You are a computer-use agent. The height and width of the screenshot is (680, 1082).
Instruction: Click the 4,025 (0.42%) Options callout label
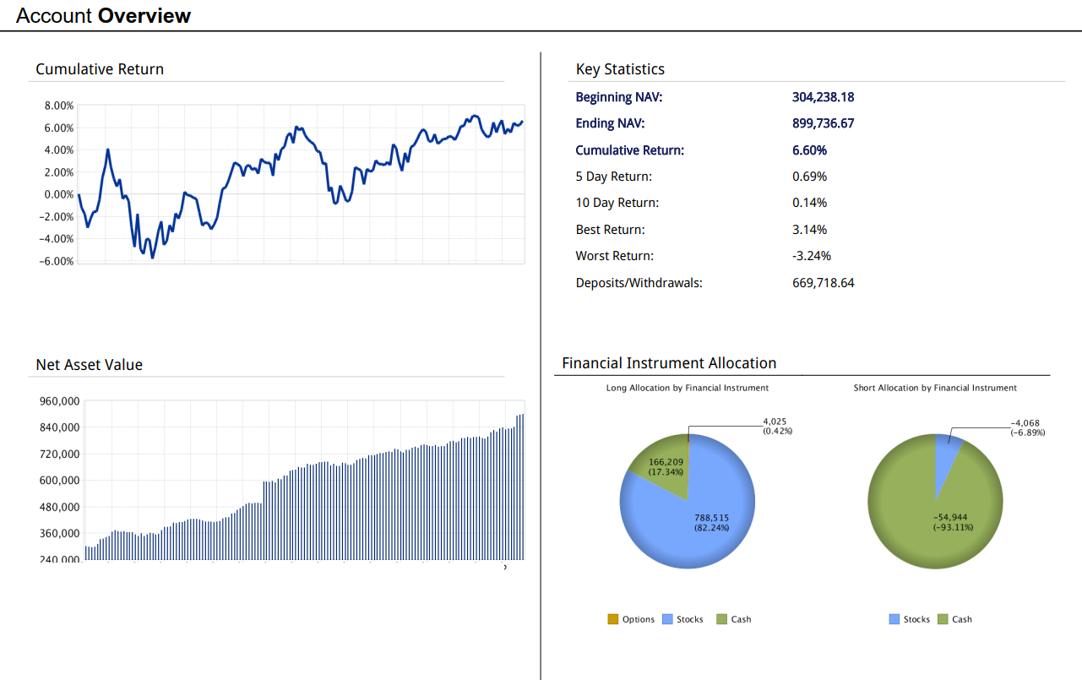pyautogui.click(x=777, y=426)
